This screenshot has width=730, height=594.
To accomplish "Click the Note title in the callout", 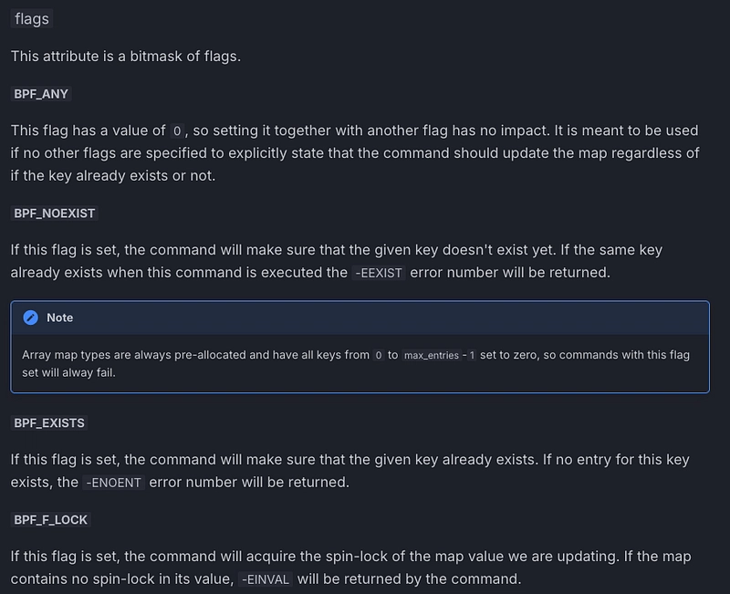I will coord(59,318).
